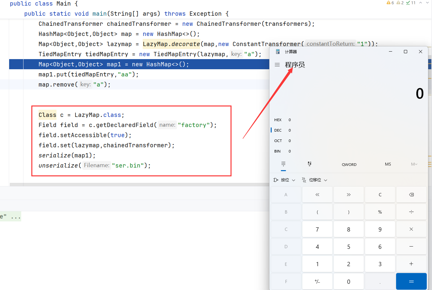Click the digit 8 key

click(349, 229)
